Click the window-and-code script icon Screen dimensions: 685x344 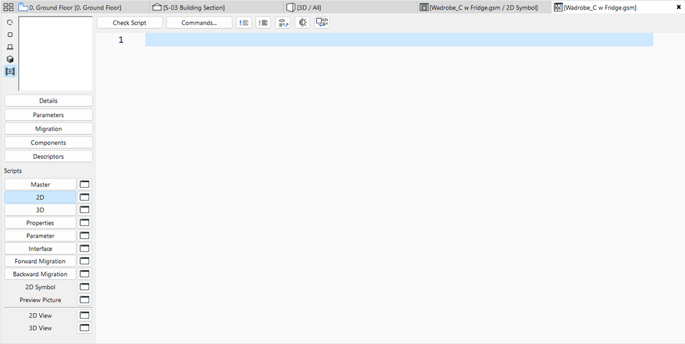tap(322, 23)
